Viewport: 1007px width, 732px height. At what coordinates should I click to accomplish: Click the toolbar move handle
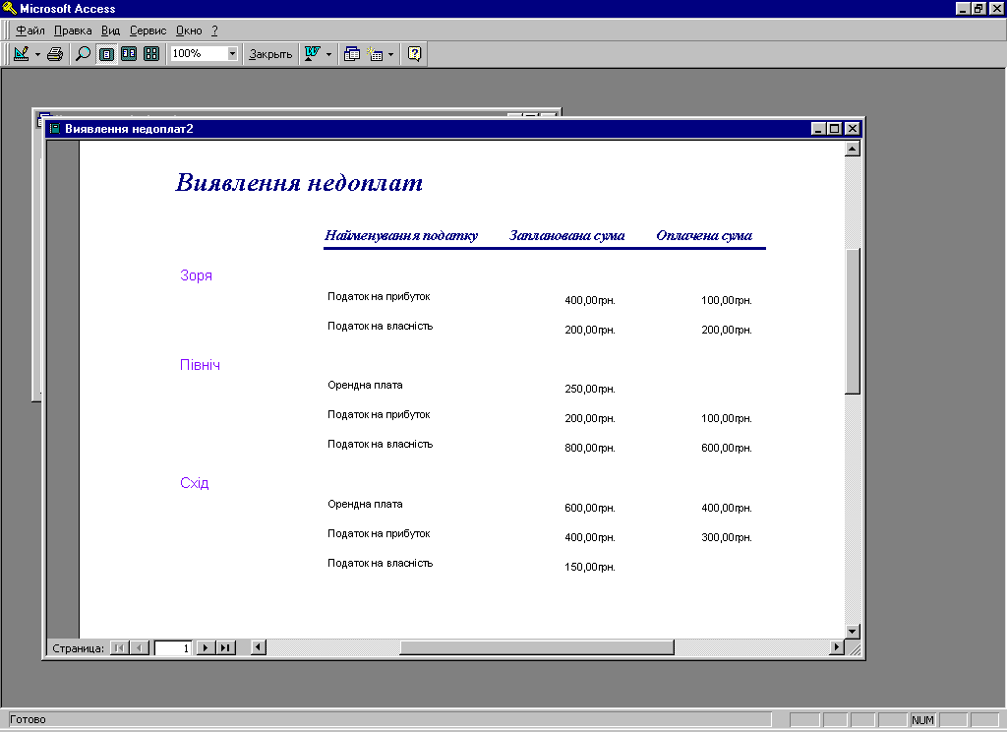7,54
